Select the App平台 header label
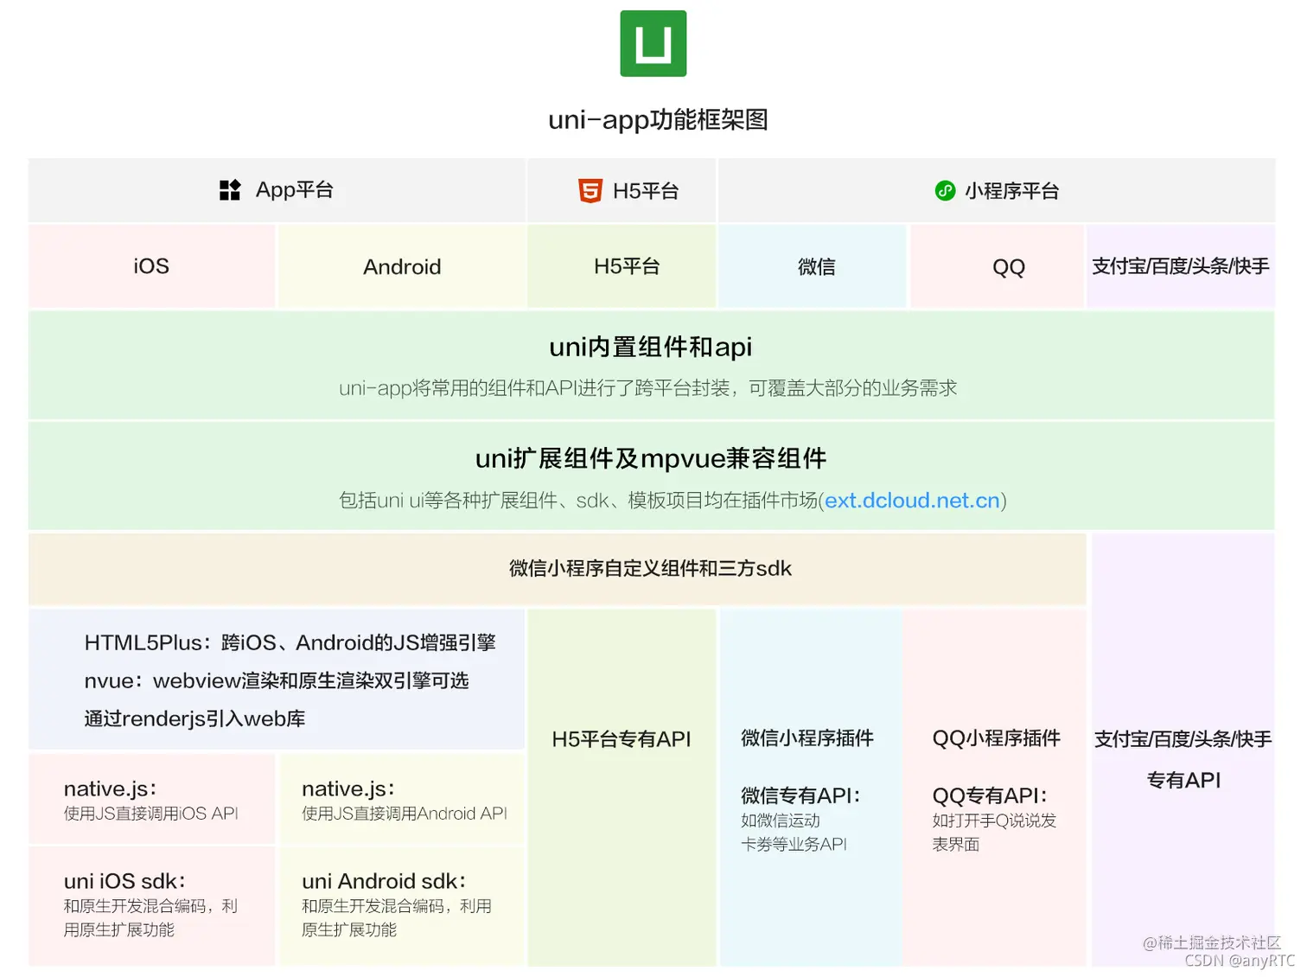Viewport: 1307px width, 977px height. coord(295,190)
